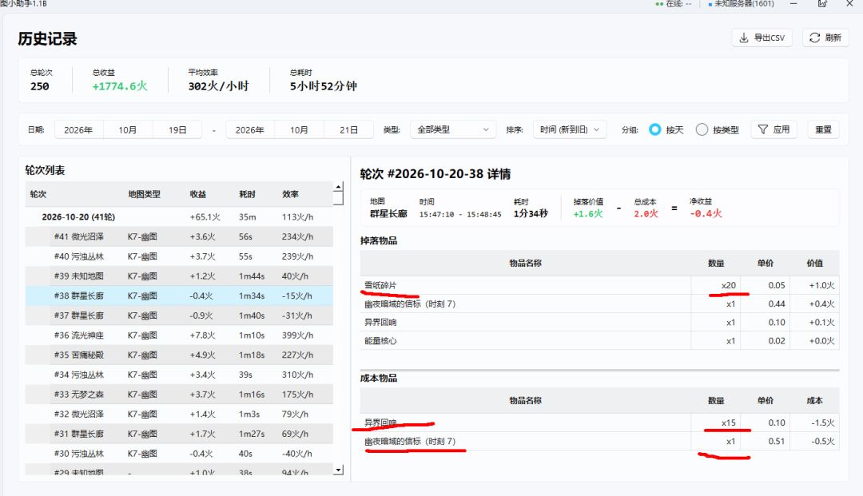Click the 399火/h efficiency cell
863x496 pixels.
coord(297,335)
